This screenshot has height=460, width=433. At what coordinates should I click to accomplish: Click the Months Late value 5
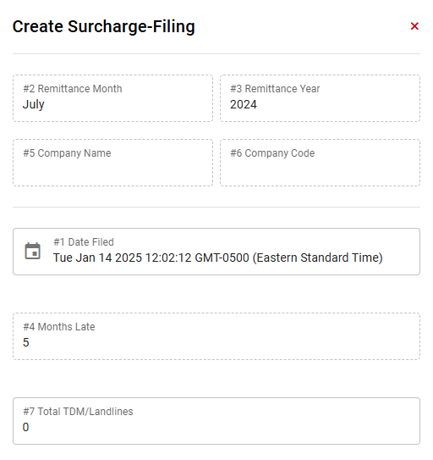click(25, 342)
